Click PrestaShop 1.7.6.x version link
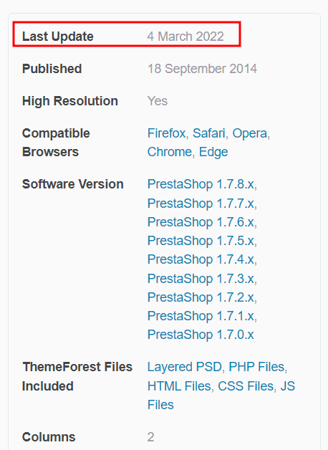The height and width of the screenshot is (450, 328). tap(201, 222)
